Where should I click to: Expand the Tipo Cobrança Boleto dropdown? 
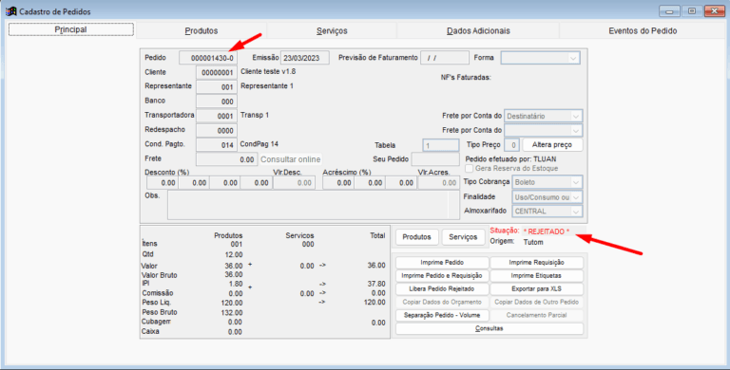tap(547, 181)
